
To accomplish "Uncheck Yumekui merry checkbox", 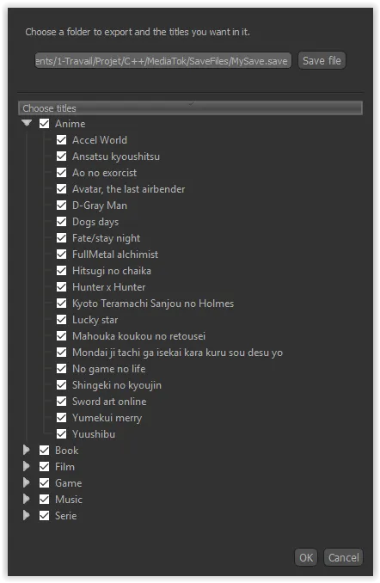I will coord(61,418).
